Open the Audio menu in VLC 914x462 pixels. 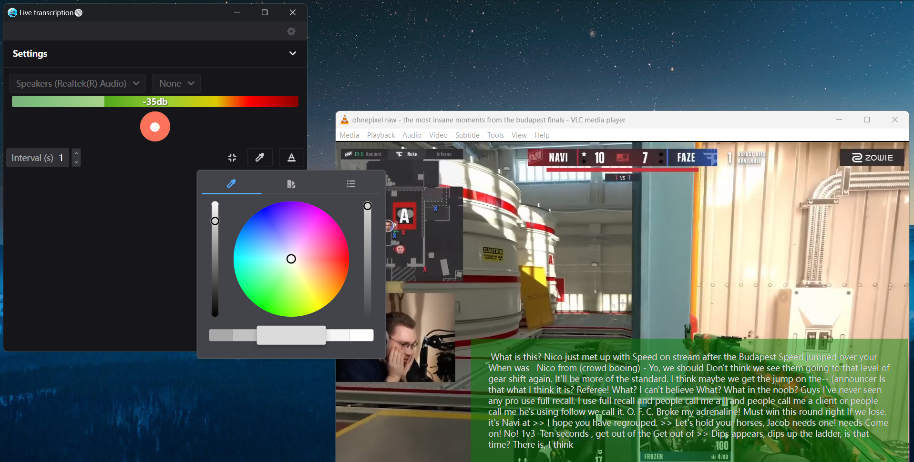pos(412,135)
